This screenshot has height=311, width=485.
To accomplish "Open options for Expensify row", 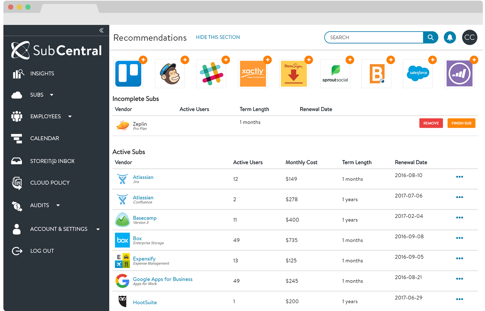I will [x=459, y=258].
